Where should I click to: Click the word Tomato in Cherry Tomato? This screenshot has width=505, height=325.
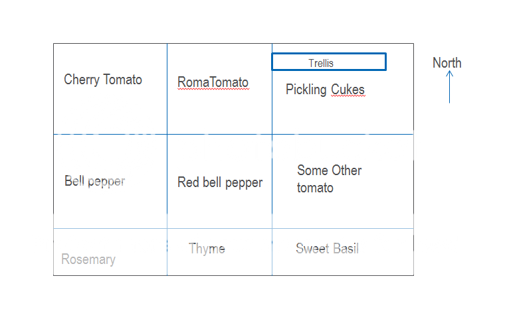123,80
